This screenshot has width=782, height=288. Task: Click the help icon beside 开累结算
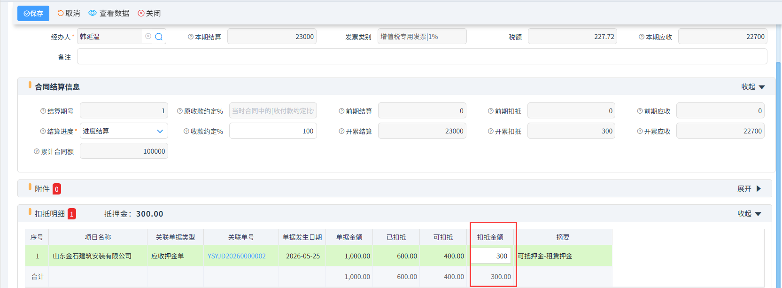(341, 131)
